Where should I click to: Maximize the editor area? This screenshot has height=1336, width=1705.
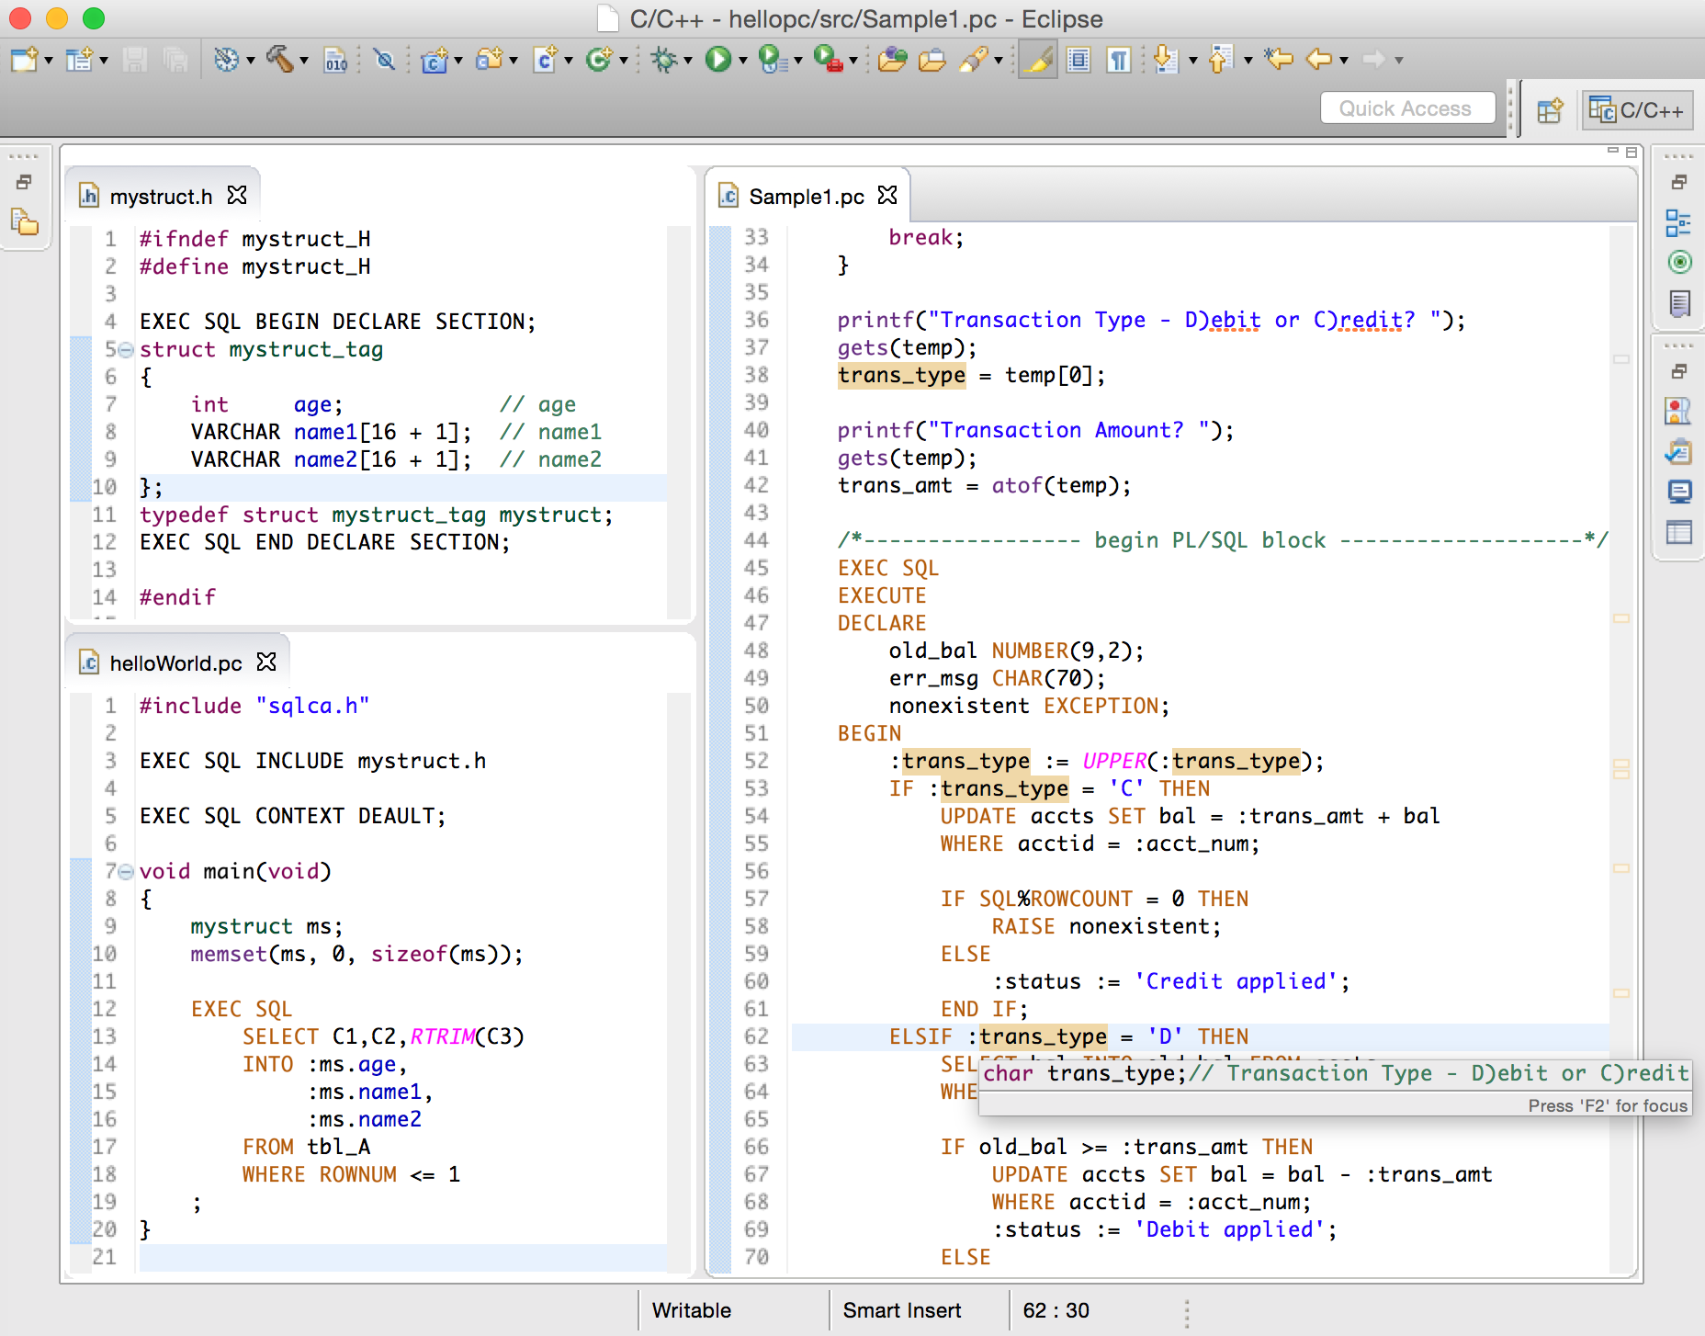[1632, 152]
